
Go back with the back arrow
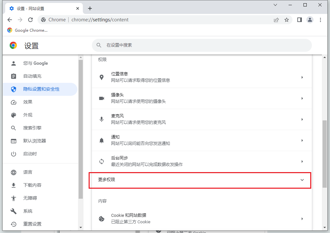pyautogui.click(x=10, y=20)
